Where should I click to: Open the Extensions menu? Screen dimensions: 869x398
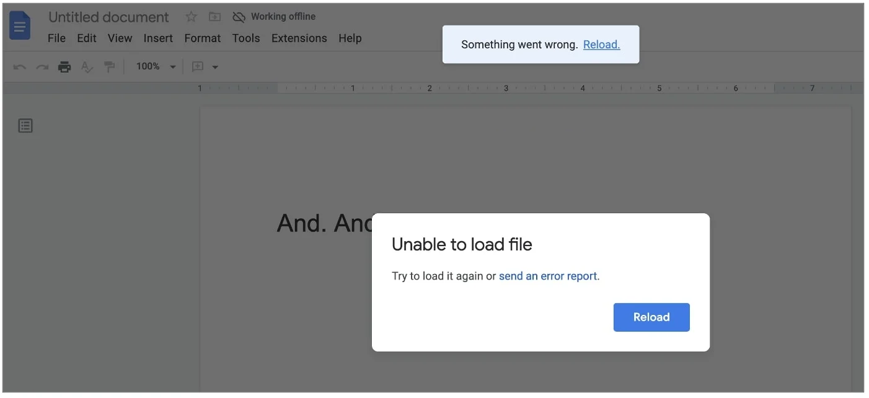pyautogui.click(x=299, y=38)
